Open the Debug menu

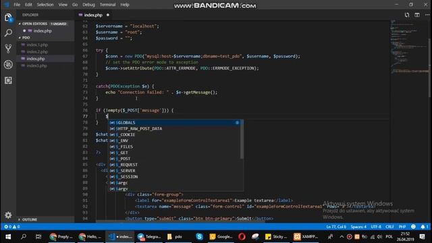(x=88, y=5)
